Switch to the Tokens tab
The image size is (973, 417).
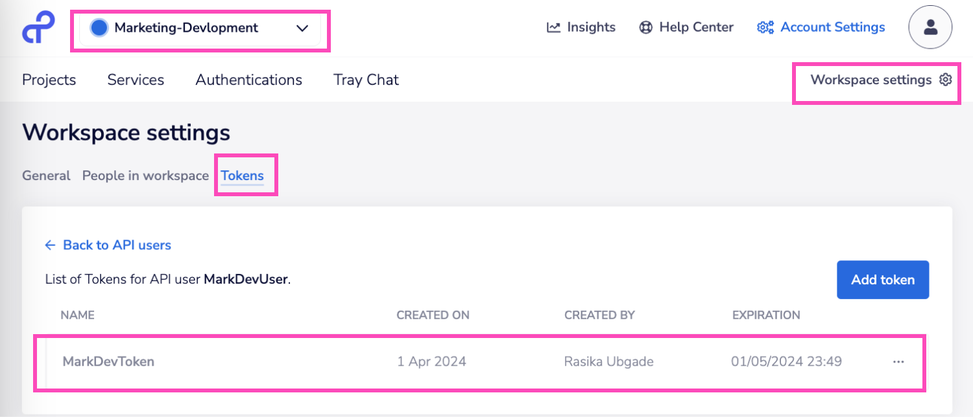242,175
